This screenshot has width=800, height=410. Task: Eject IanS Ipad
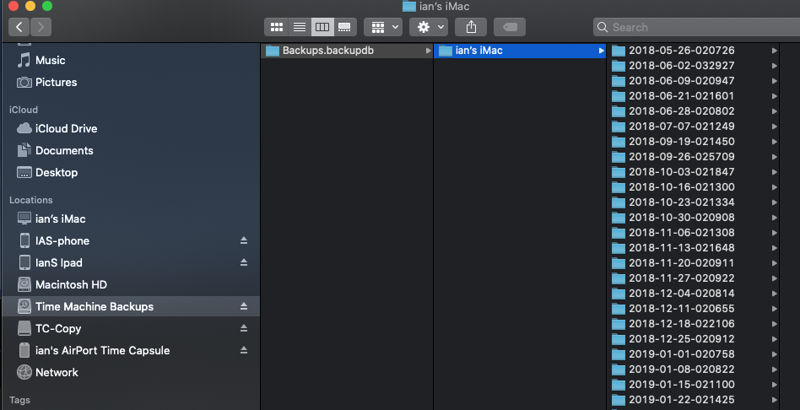244,262
